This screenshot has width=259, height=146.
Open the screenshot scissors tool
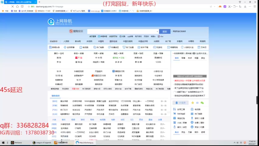point(229,6)
